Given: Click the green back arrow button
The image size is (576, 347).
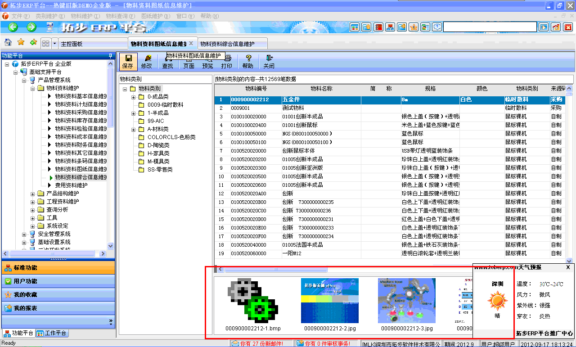Looking at the screenshot, I should (x=13, y=27).
